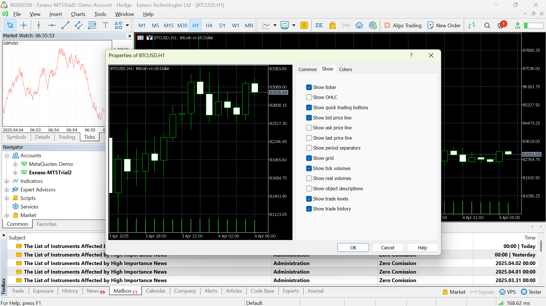546x306 pixels.
Task: Open Favorites tab in Navigator
Action: [x=47, y=224]
